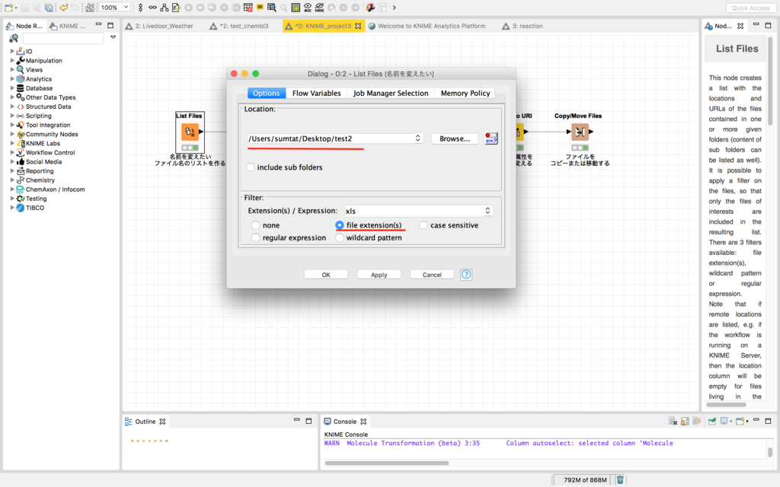
Task: Show more toolbar items chevron
Action: coord(394,8)
